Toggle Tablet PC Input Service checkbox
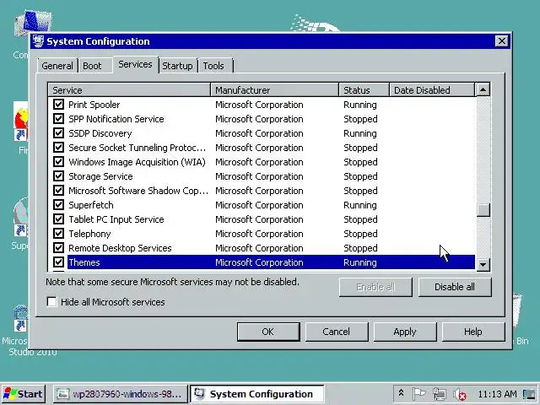Viewport: 540px width, 405px height. tap(58, 219)
